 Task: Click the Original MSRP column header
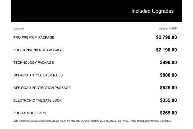[x=168, y=28]
